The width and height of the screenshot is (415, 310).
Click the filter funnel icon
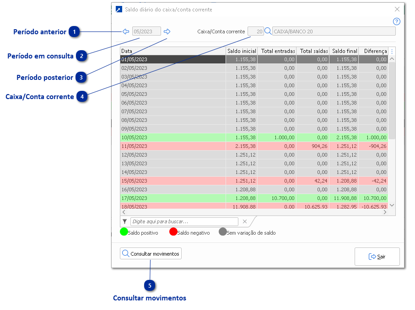coord(124,221)
